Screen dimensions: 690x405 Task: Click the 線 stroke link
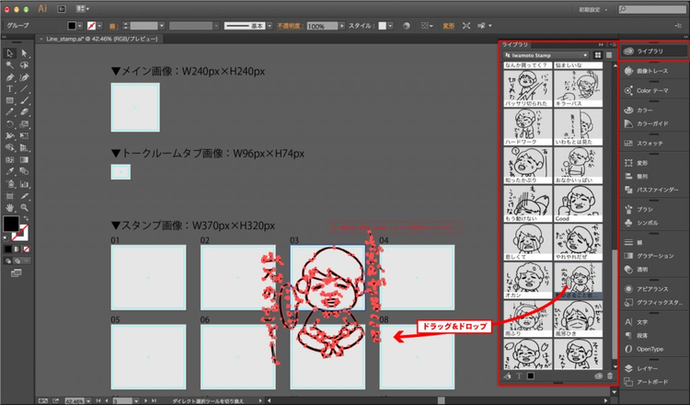click(112, 26)
